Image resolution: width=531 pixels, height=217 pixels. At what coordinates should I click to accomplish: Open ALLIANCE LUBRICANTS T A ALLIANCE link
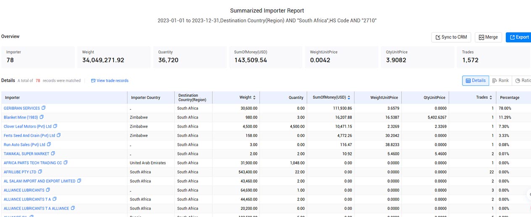[x=37, y=208]
